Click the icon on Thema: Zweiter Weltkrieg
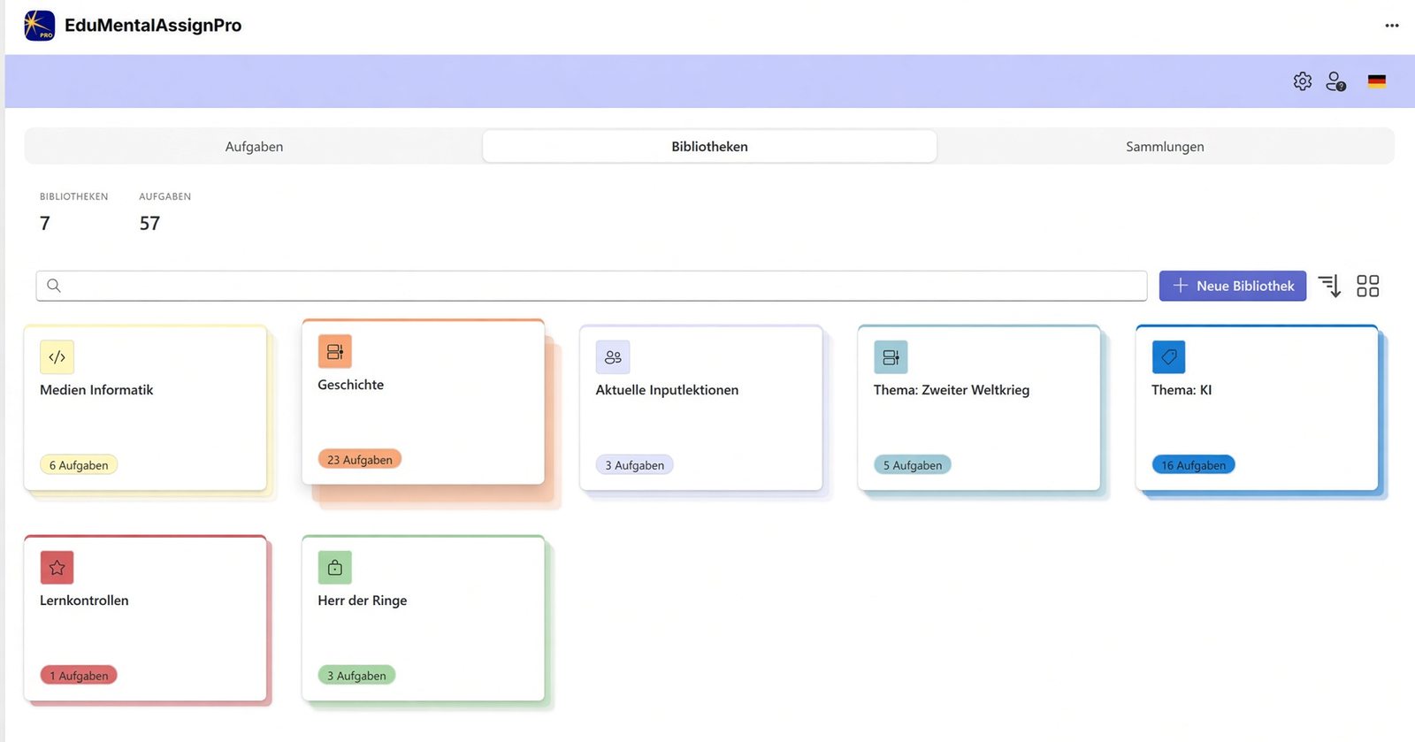 891,357
